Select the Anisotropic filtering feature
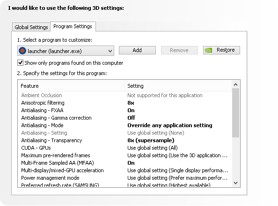The height and width of the screenshot is (206, 278). 43,103
